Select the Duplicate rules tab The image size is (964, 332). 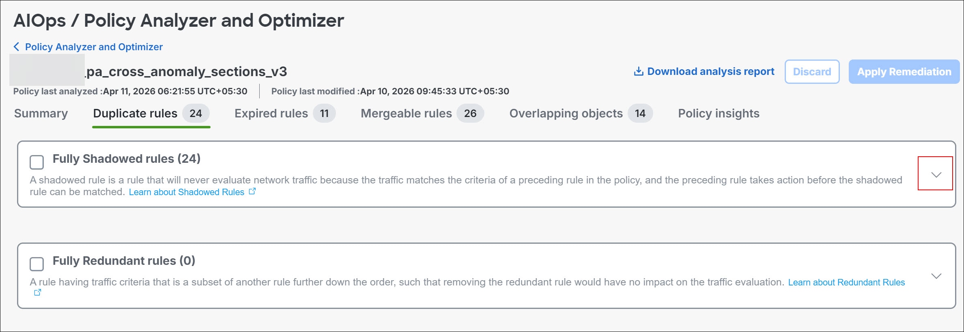(135, 113)
